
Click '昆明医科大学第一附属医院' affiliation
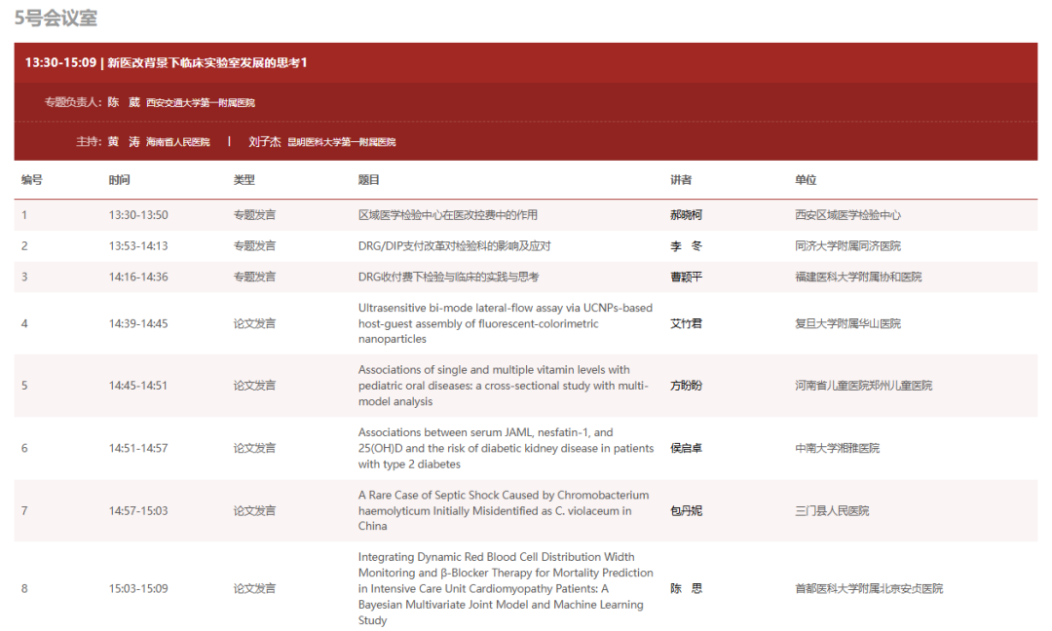(x=342, y=142)
